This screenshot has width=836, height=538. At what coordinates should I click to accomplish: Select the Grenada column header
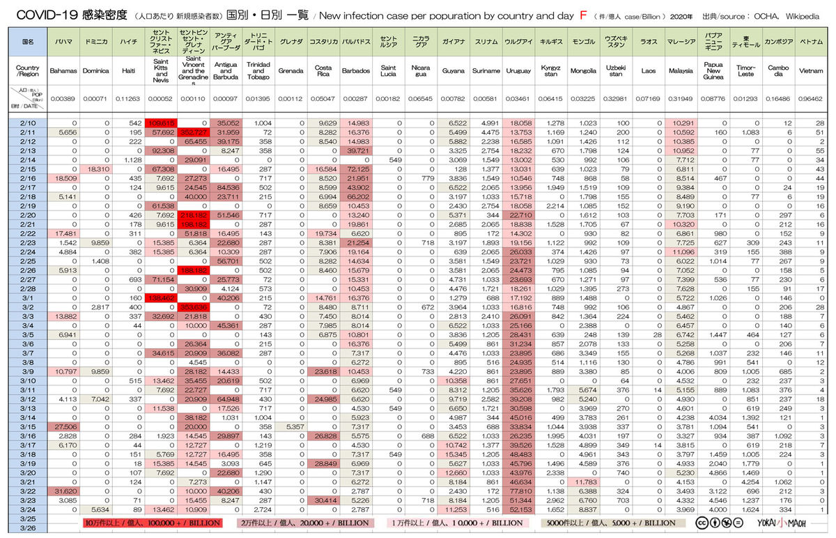pyautogui.click(x=290, y=71)
